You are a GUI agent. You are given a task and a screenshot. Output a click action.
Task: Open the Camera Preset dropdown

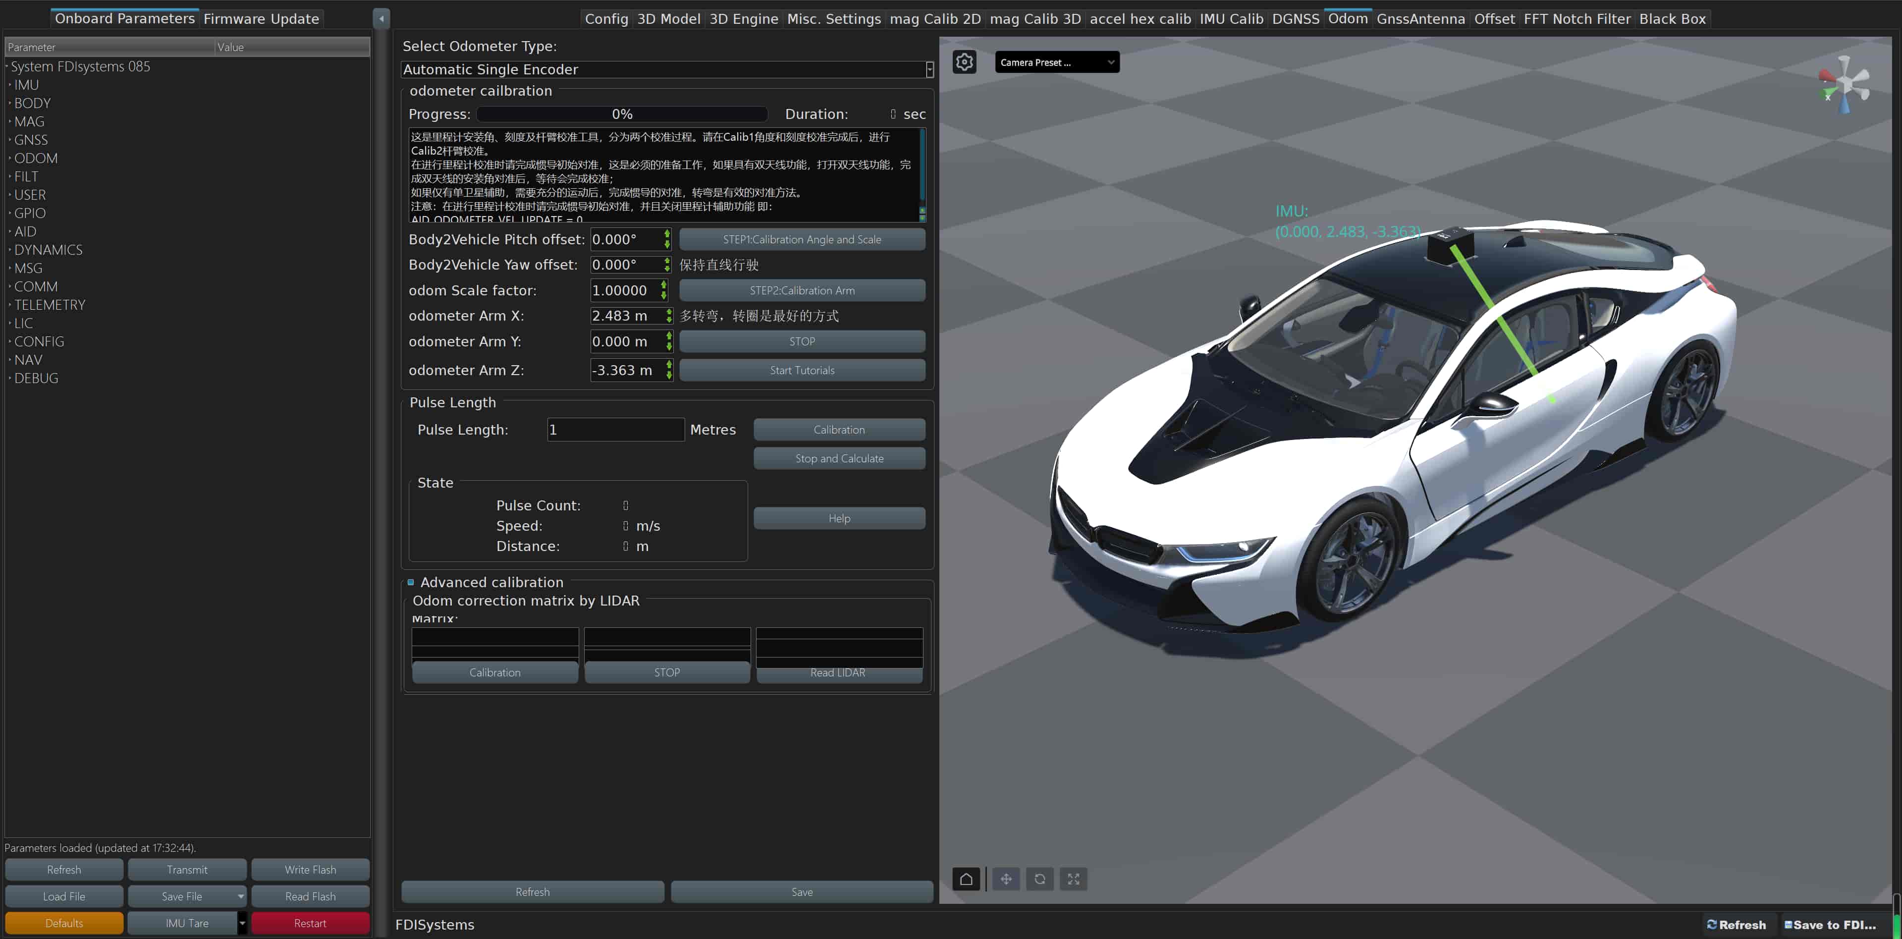pos(1057,62)
